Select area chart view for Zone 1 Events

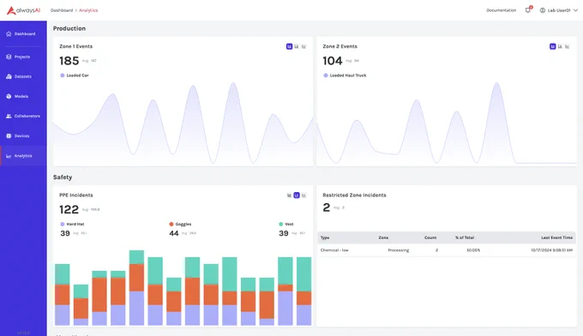(289, 46)
